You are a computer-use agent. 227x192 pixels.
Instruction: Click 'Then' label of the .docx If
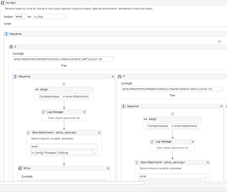[x=172, y=95]
